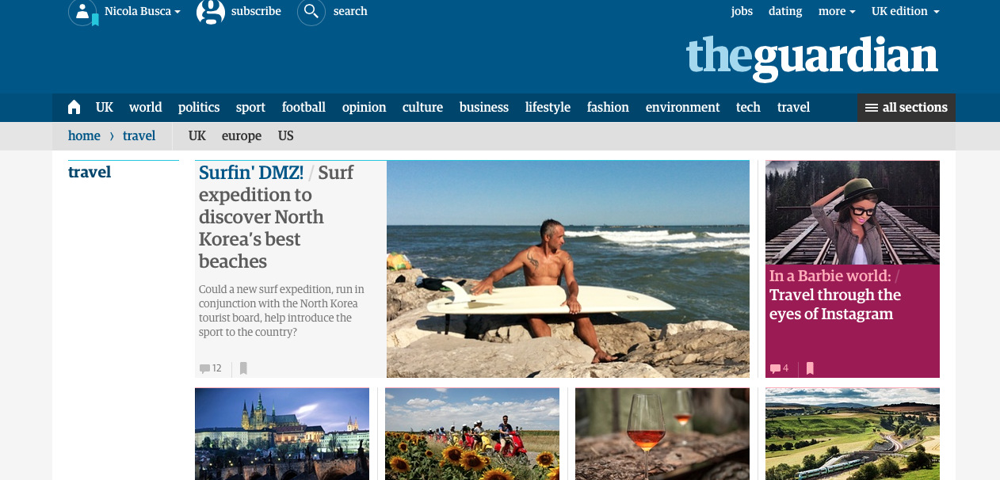Image resolution: width=1000 pixels, height=480 pixels.
Task: Open the Prague castle article thumbnail
Action: point(282,434)
